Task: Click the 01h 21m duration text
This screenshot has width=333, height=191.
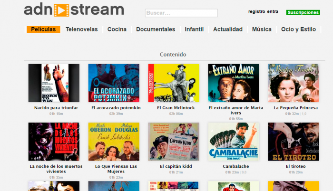Action: click(x=176, y=172)
